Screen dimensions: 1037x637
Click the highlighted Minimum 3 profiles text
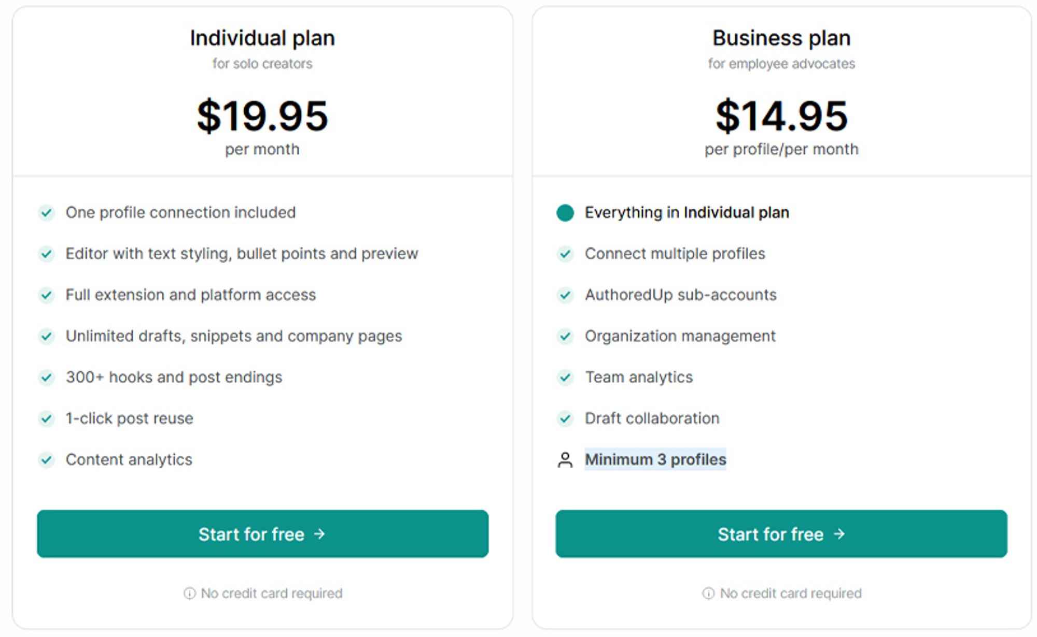(x=655, y=459)
